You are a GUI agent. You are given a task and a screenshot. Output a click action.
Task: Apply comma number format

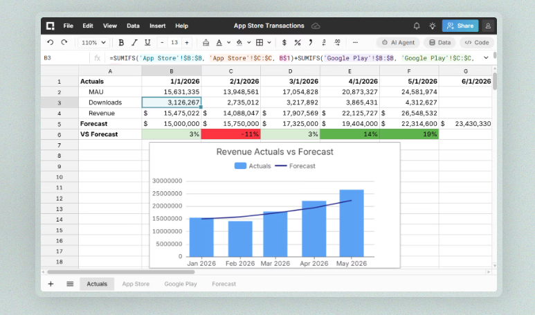[311, 43]
